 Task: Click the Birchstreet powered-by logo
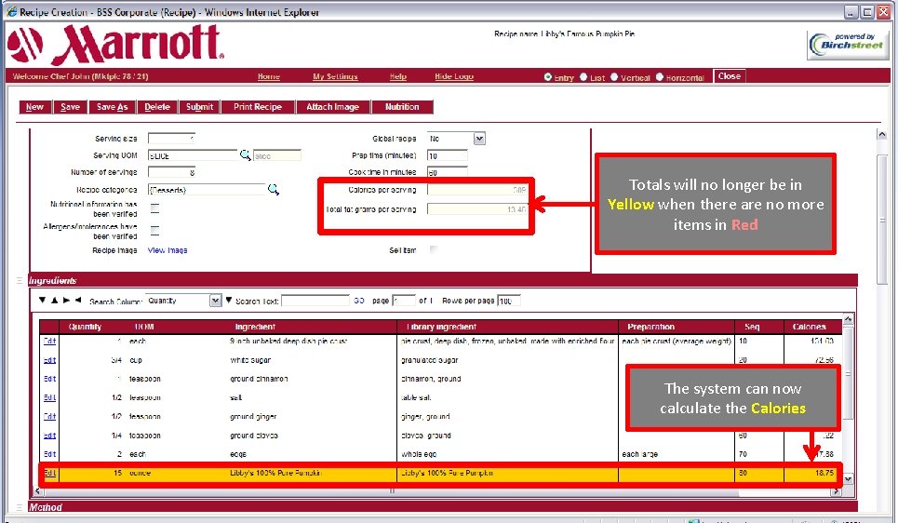click(848, 46)
